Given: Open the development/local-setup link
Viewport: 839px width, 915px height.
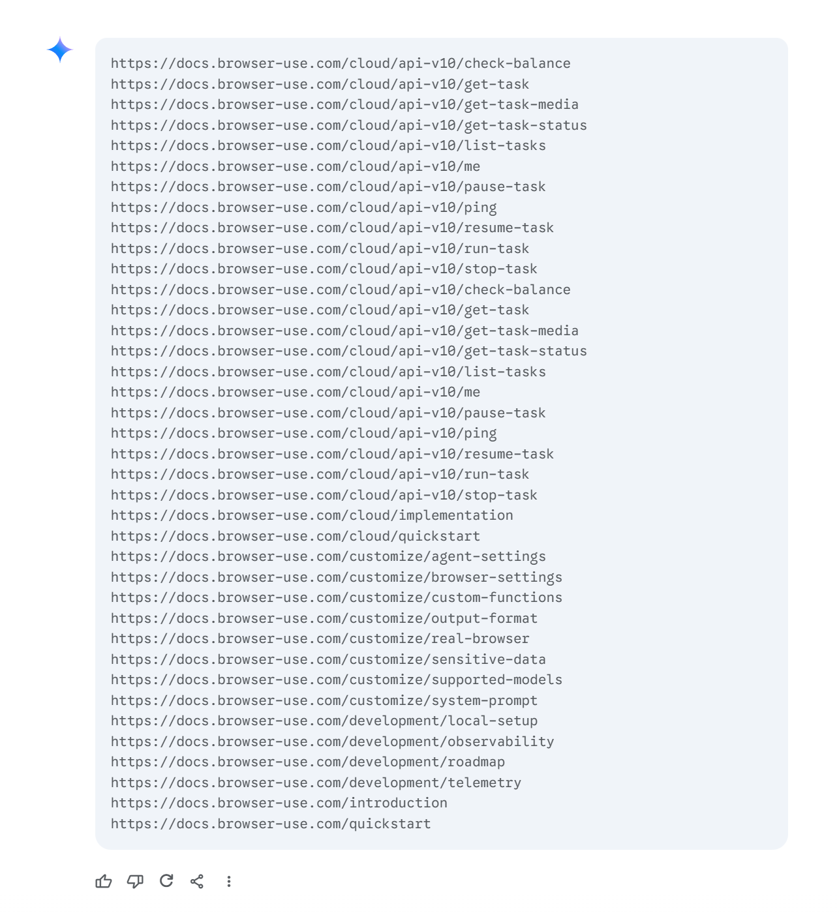Looking at the screenshot, I should point(324,721).
